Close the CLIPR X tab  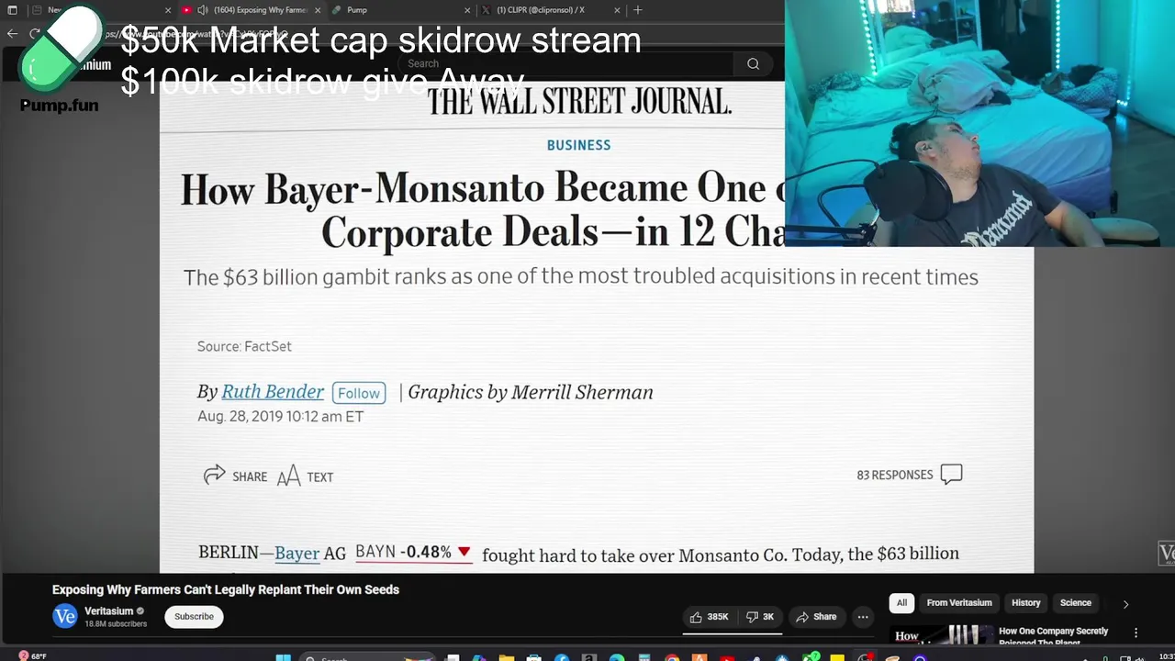click(x=617, y=10)
